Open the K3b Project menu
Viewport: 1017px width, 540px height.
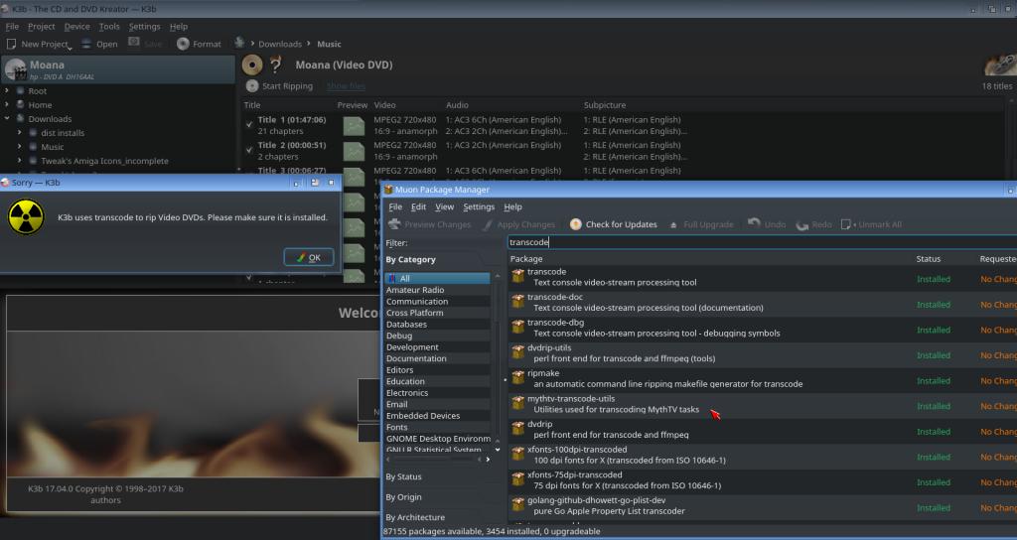41,27
